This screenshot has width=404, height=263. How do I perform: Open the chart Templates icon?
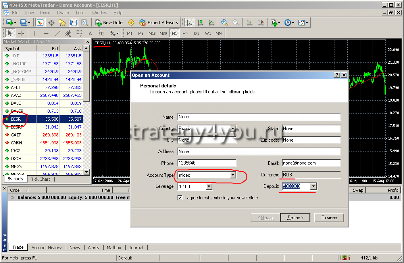coord(303,23)
